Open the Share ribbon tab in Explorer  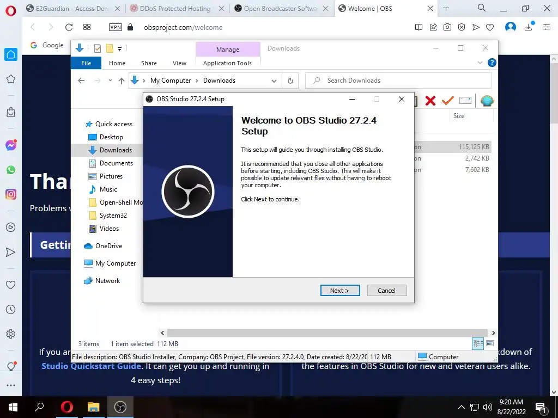(149, 63)
